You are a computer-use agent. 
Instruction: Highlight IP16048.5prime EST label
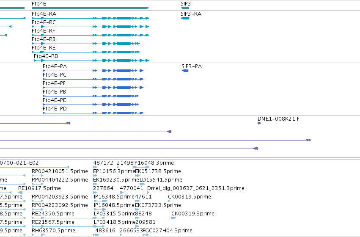[x=114, y=205]
